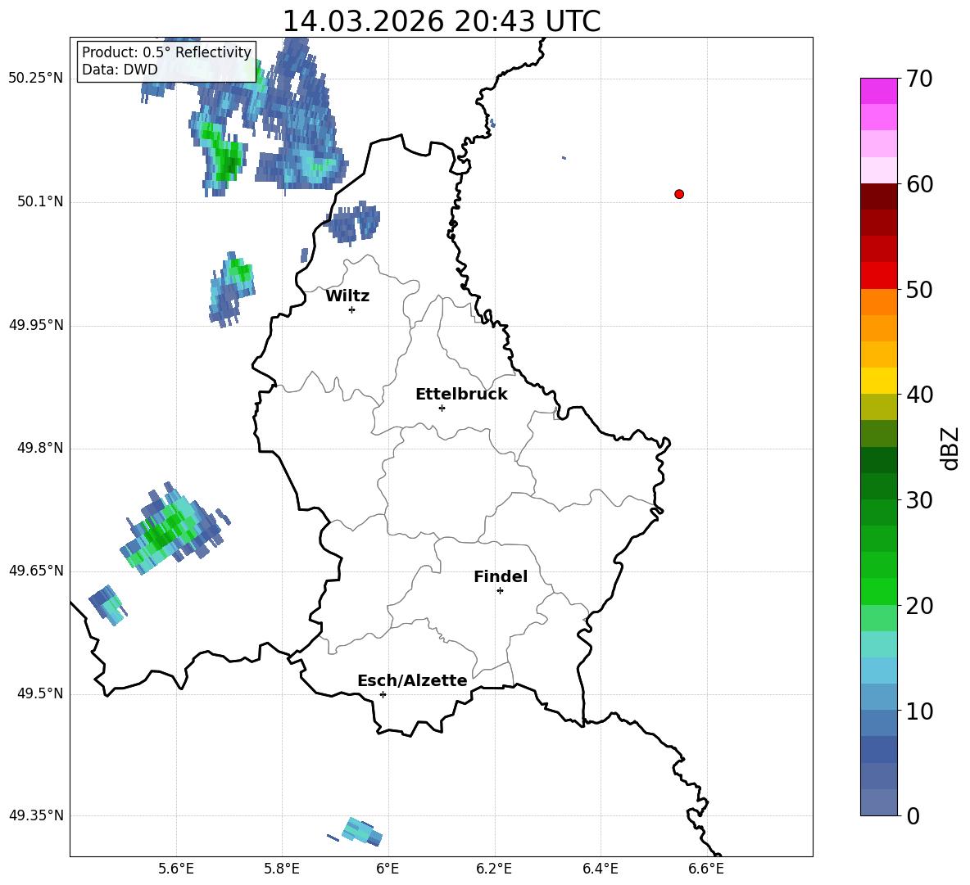Viewport: 970px width, 885px height.
Task: Click the bright green colorbar segment above 20
Action: pos(878,591)
